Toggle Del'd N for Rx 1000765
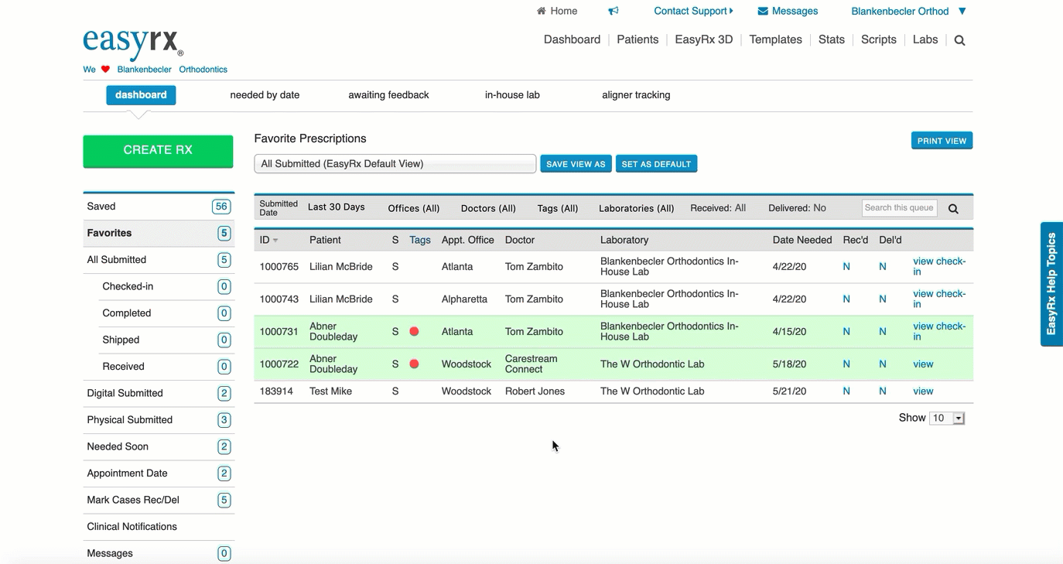The width and height of the screenshot is (1063, 564). (883, 266)
